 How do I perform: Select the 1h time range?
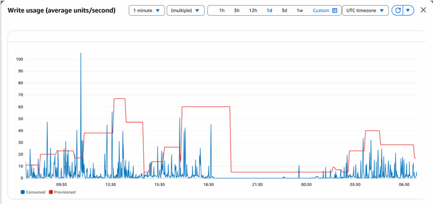222,11
